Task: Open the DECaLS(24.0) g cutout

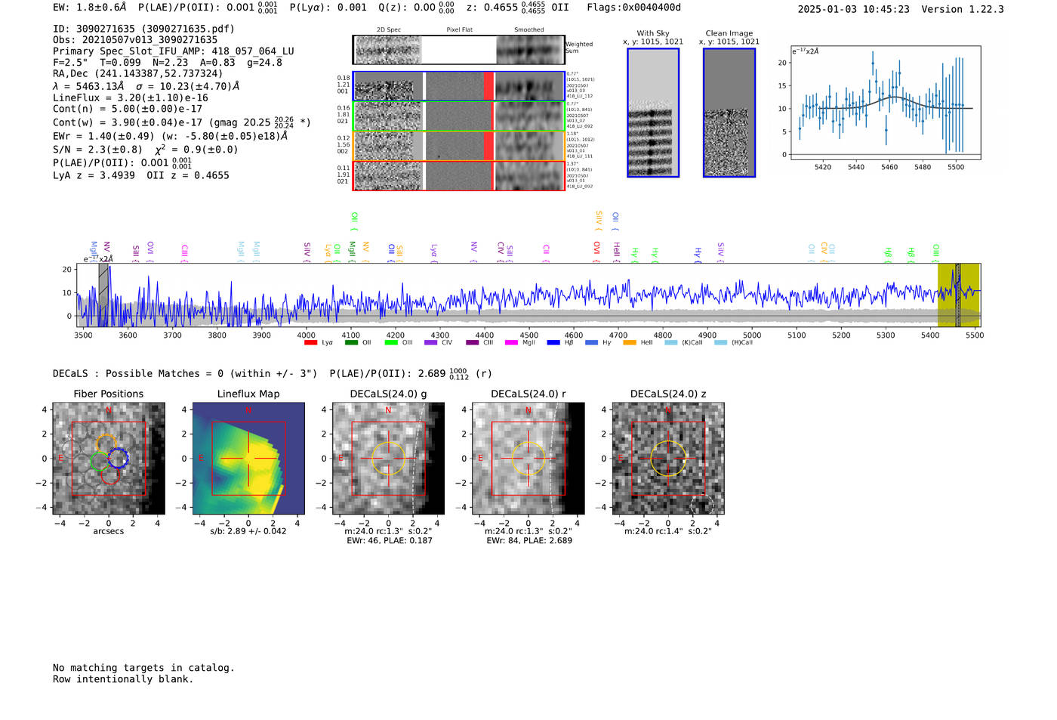Action: point(389,458)
